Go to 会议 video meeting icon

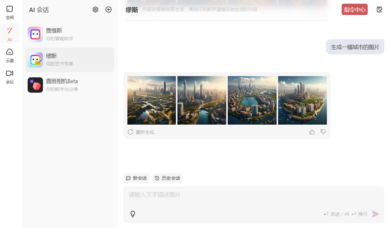10,77
